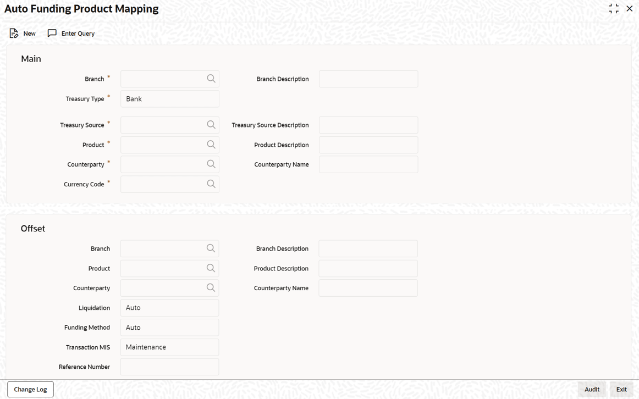The height and width of the screenshot is (399, 639).
Task: Focus the Offset Branch Description field
Action: [x=368, y=249]
